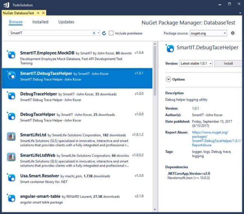Open the search history dropdown arrow
This screenshot has width=244, height=214.
98,33
